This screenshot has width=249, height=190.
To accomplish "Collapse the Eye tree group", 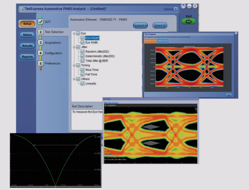I will point(74,34).
